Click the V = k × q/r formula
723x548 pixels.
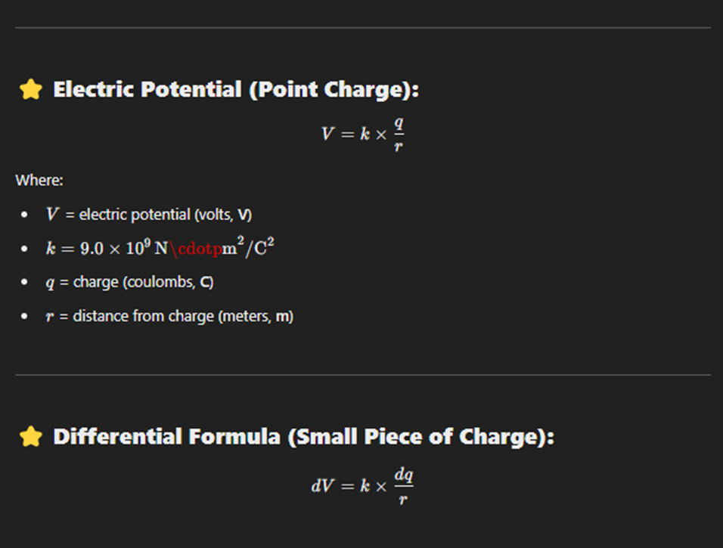click(x=362, y=135)
